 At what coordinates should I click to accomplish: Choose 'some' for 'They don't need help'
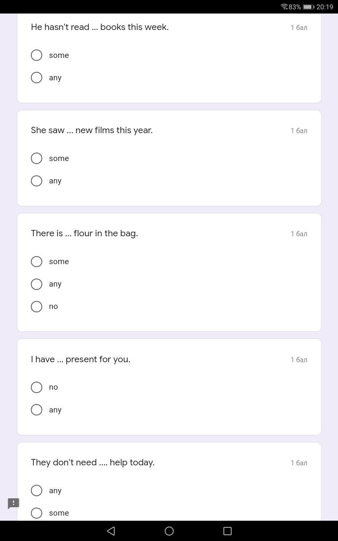tap(36, 513)
